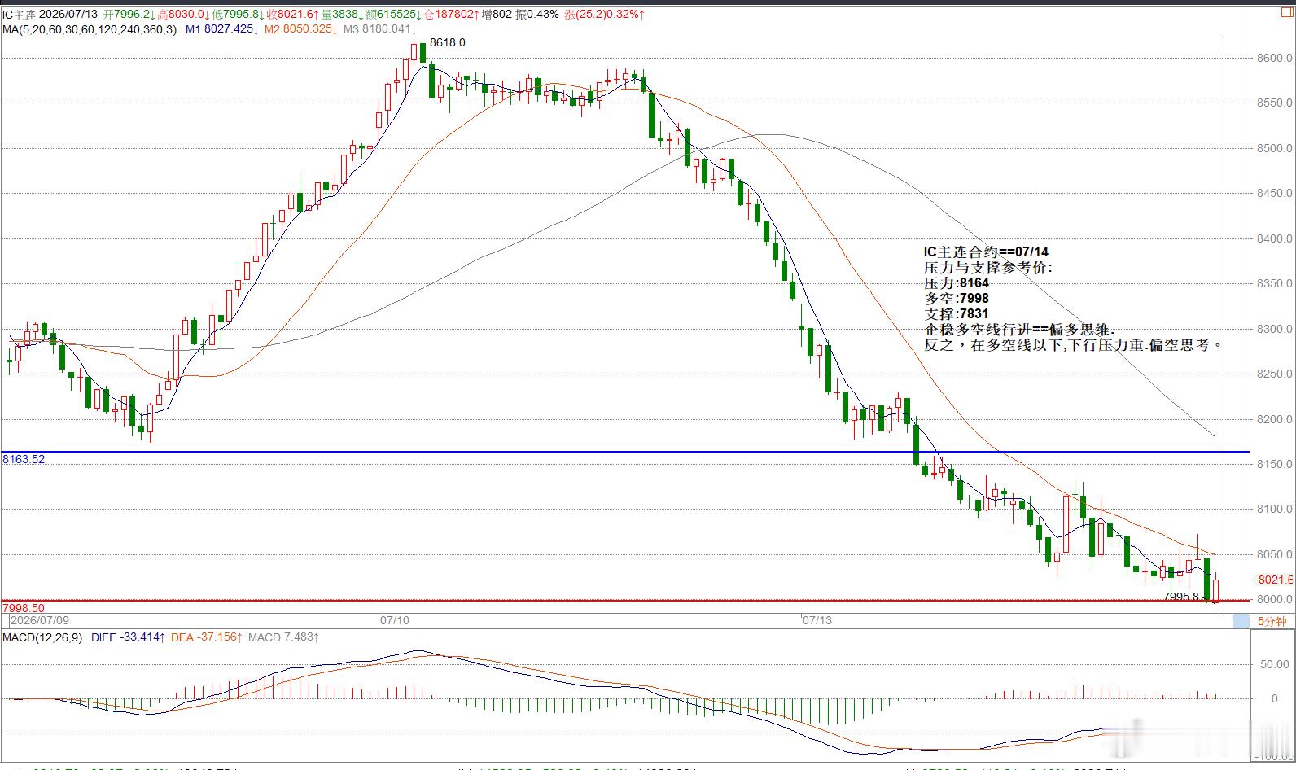Click the 高8030.0 high price in header
The image size is (1296, 770).
[182, 15]
